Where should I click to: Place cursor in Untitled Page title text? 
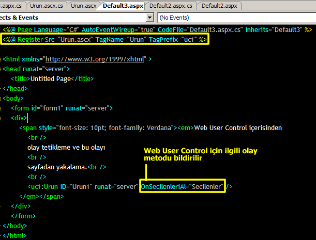(50, 79)
